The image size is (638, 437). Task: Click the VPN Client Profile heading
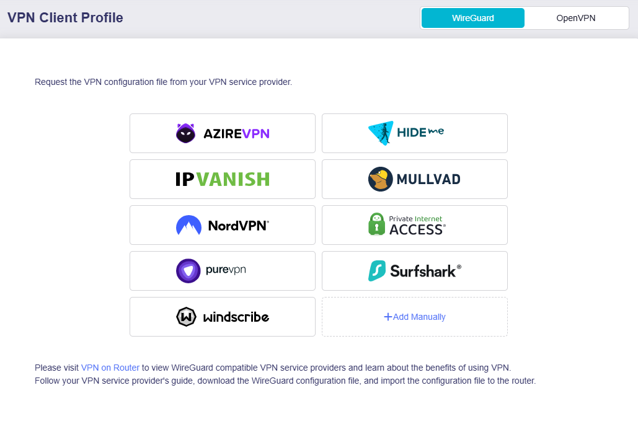coord(64,17)
